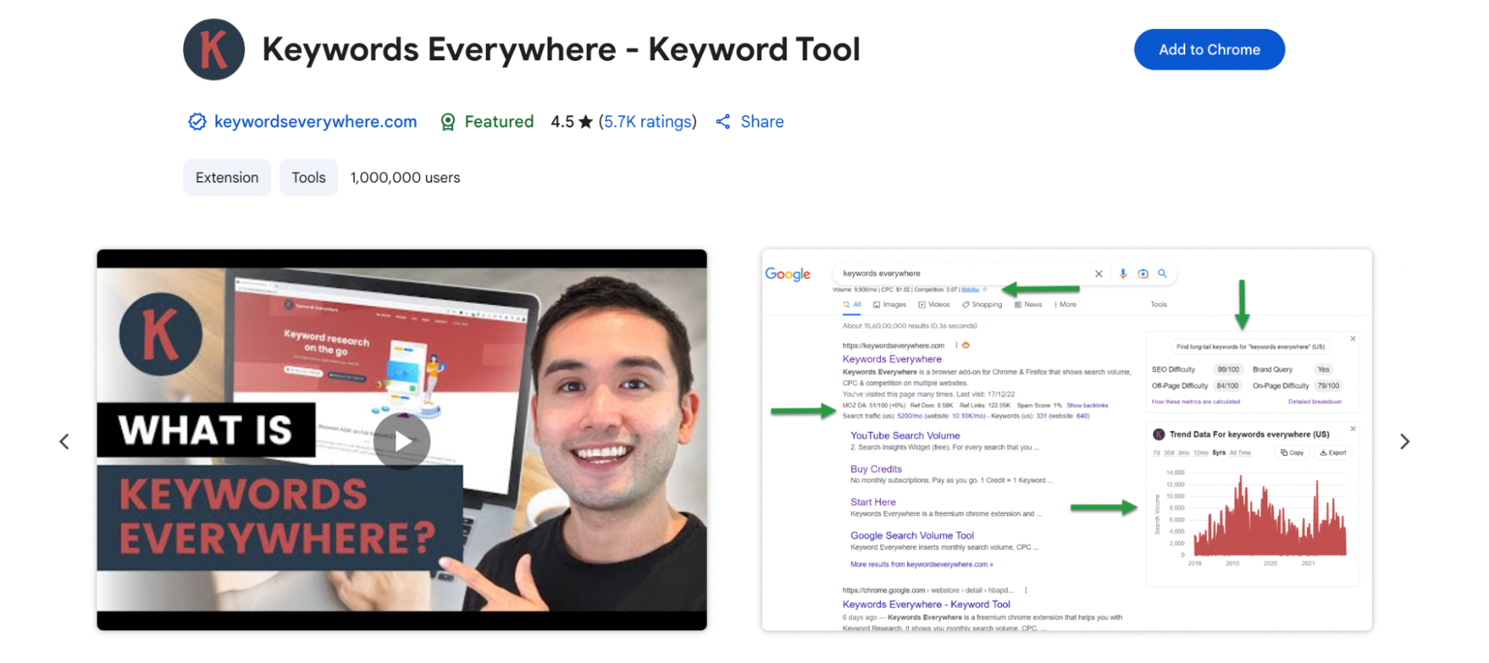Click the Share icon
The width and height of the screenshot is (1489, 663).
[723, 121]
